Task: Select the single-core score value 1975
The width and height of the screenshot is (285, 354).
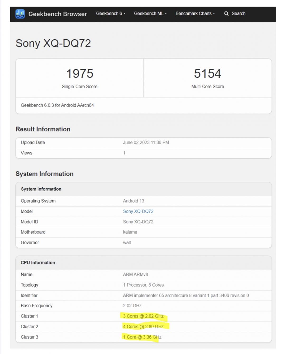Action: click(x=80, y=73)
